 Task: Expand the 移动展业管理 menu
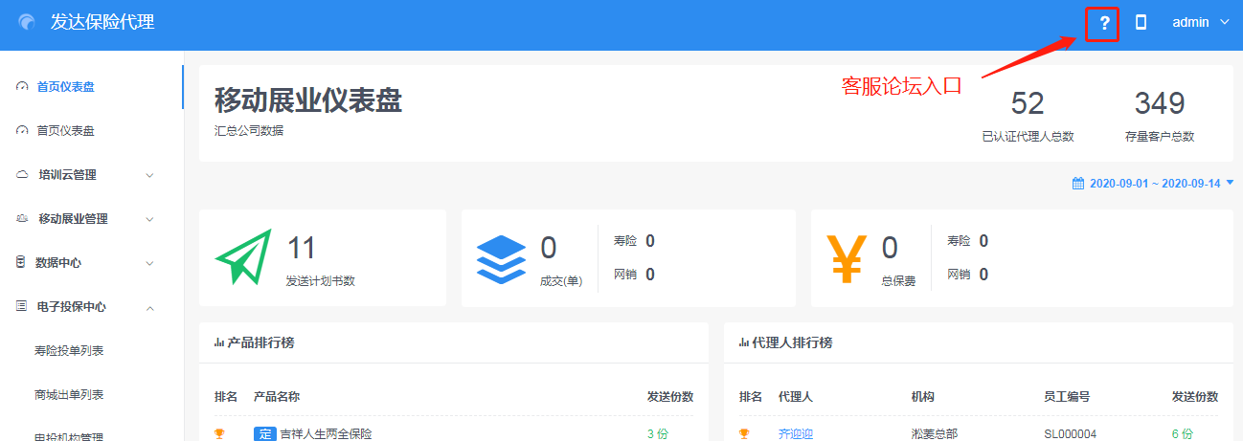tap(86, 219)
